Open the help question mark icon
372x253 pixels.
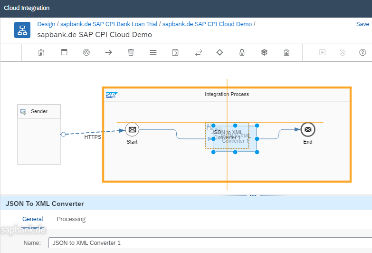[x=362, y=52]
